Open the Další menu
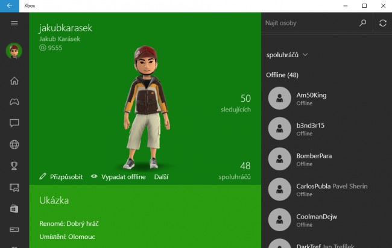 161,176
